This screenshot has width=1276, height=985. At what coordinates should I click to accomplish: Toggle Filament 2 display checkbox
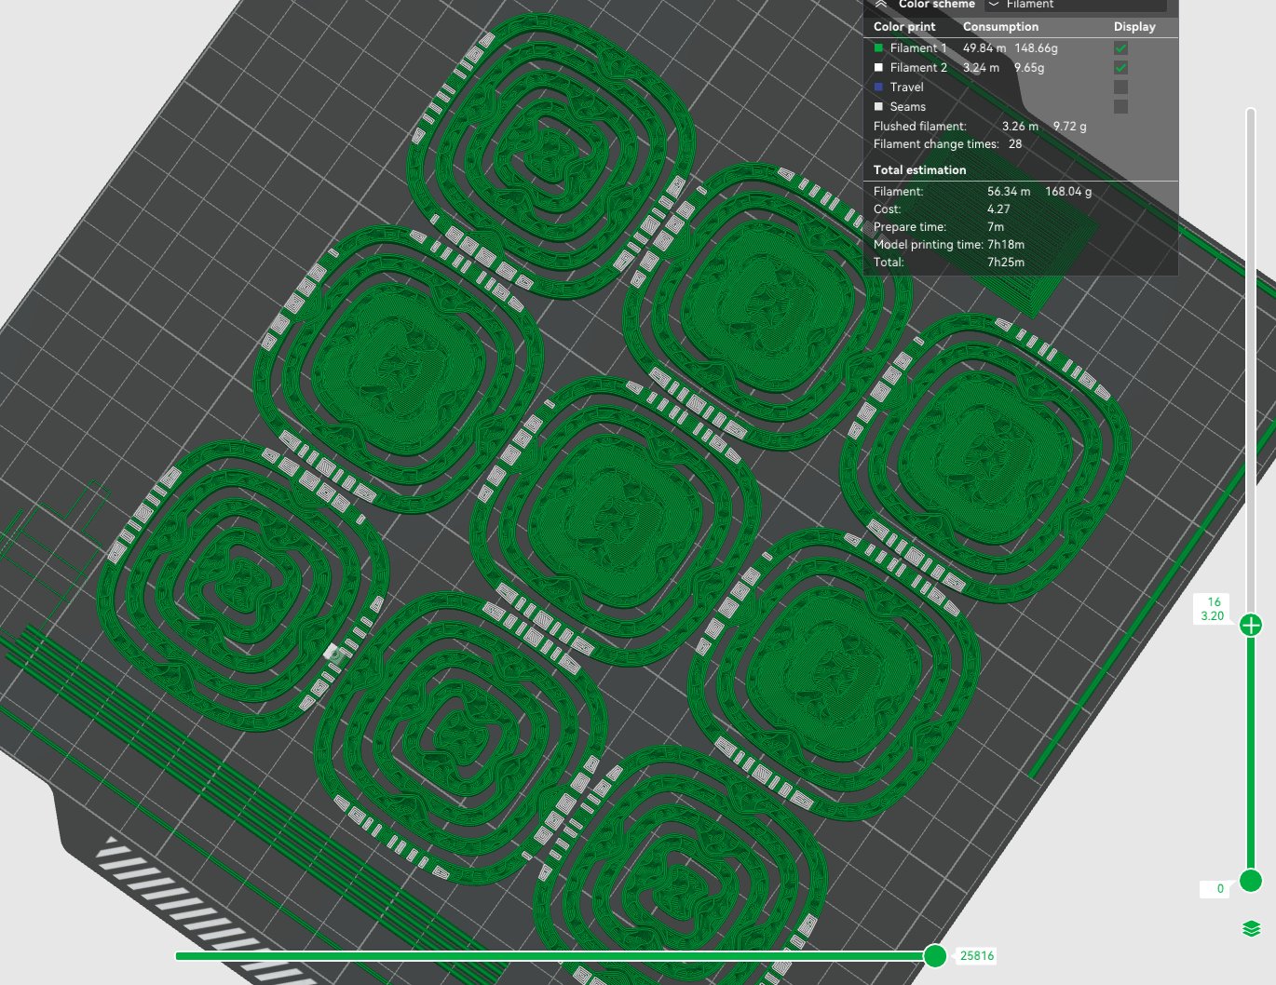point(1120,67)
